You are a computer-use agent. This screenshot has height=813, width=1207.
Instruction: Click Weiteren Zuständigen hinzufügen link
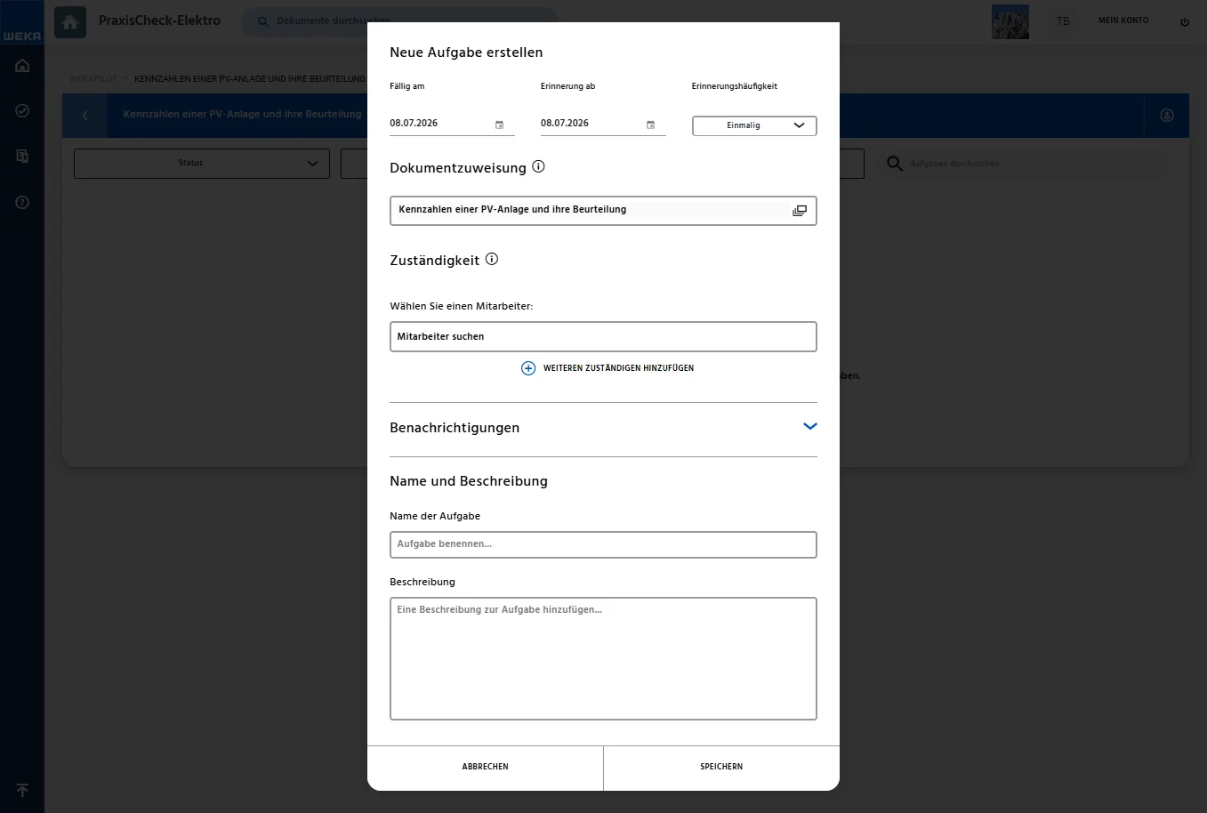[618, 368]
